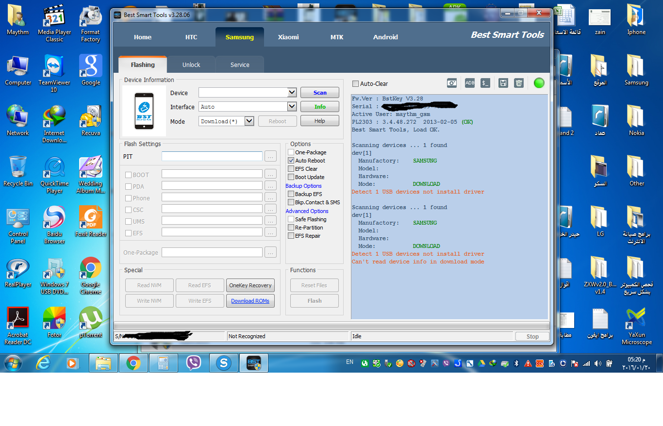Open the Service sub-tab

(240, 65)
